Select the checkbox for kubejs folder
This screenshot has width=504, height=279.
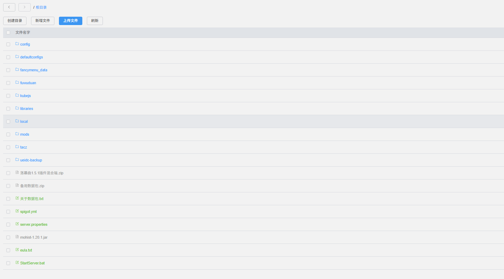pyautogui.click(x=8, y=96)
